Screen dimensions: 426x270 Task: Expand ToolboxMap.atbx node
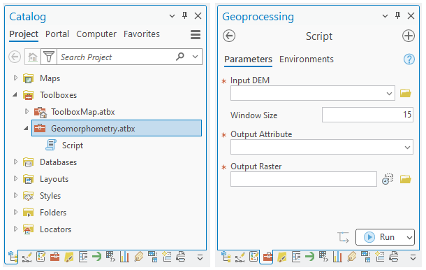[27, 112]
